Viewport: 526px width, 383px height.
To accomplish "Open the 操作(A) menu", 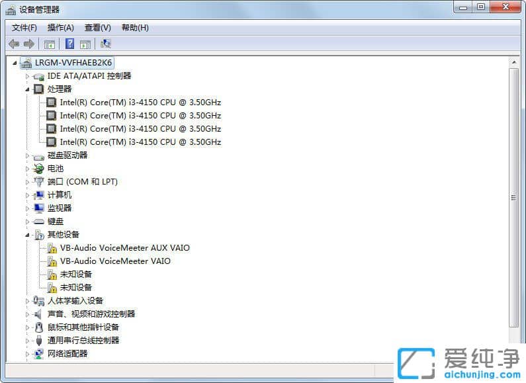I will [x=61, y=28].
